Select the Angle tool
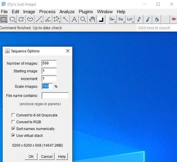Screen dimensions: 177x162 point(48,19)
